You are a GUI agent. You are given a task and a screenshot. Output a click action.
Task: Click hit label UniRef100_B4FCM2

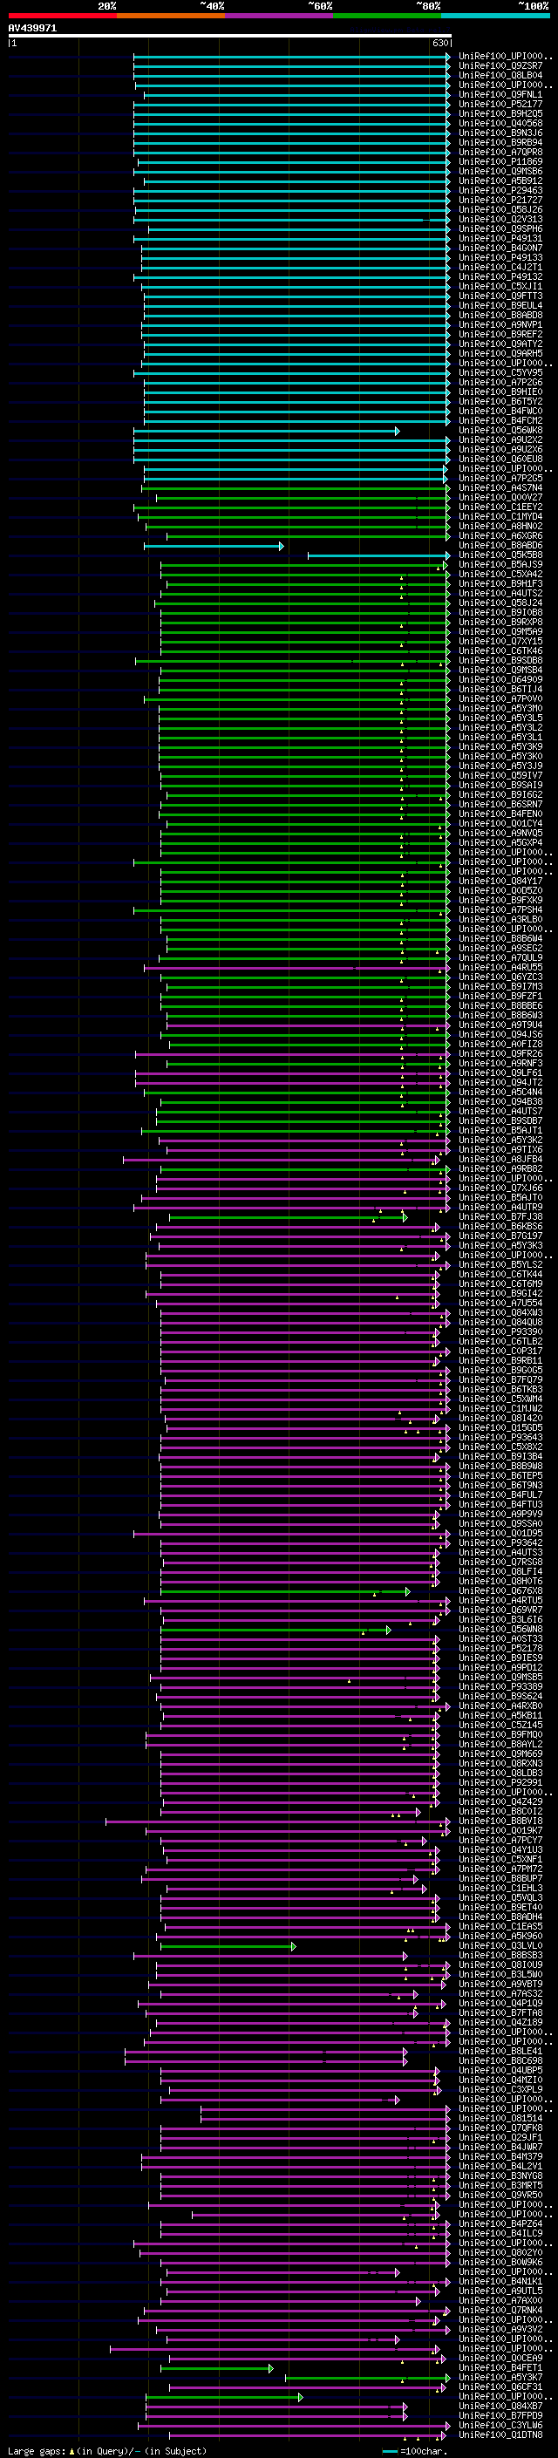click(x=500, y=421)
